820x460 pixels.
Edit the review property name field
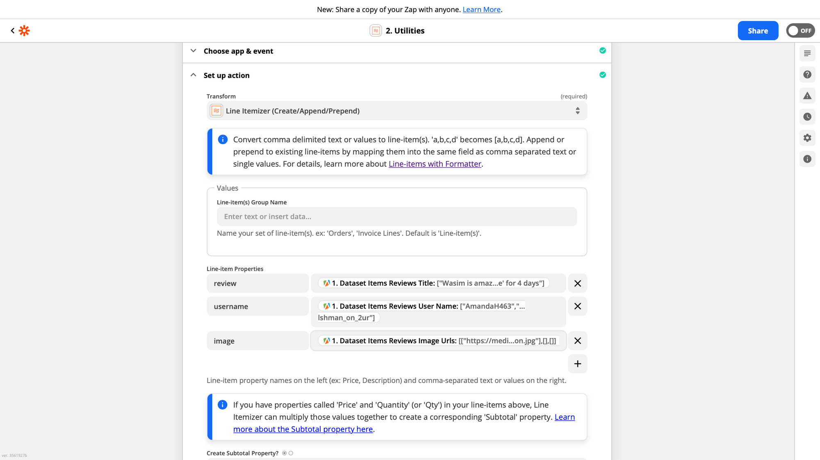pyautogui.click(x=257, y=283)
